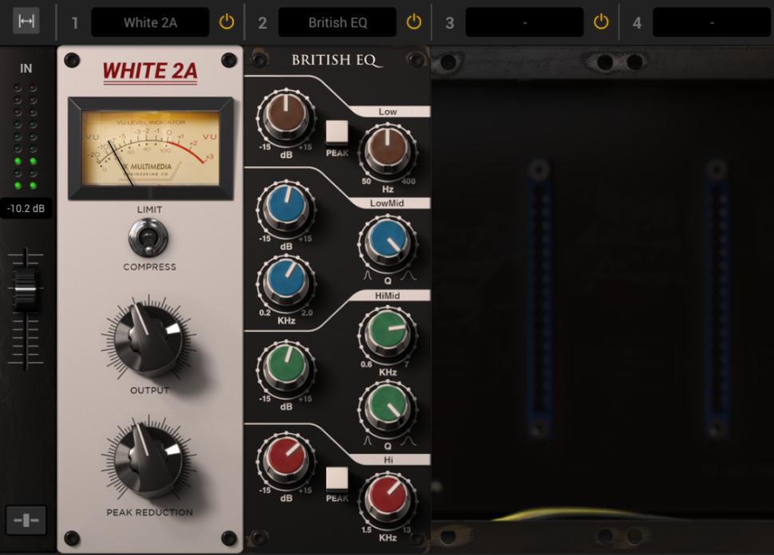Click the LowMid band label

pos(387,203)
